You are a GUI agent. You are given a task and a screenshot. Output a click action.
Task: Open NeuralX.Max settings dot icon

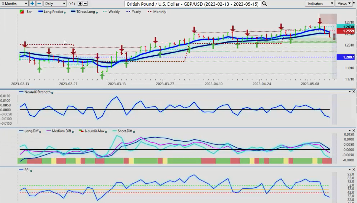coord(106,132)
